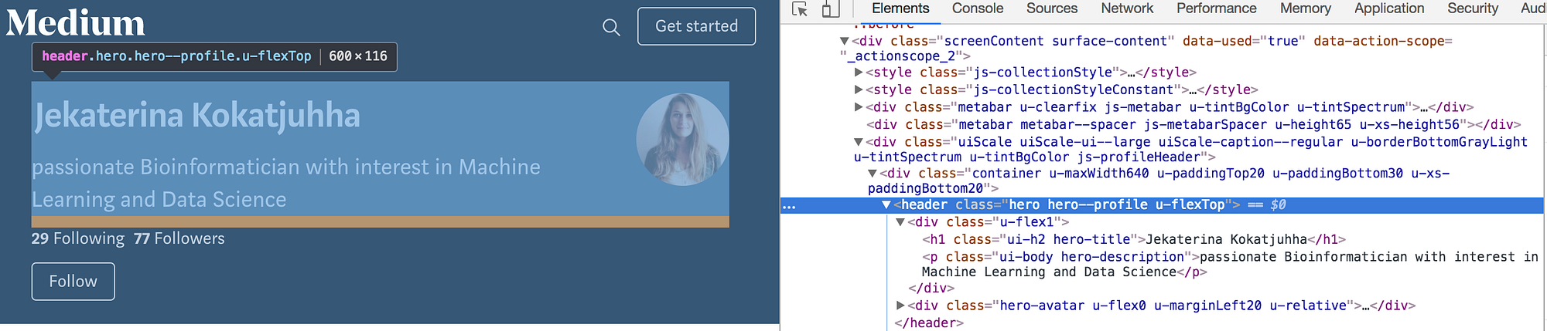Screen dimensions: 1547x331
Task: Click the Follow button on profile
Action: (x=73, y=282)
